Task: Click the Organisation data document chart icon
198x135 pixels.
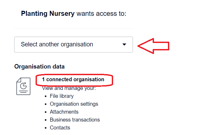Action: (23, 86)
